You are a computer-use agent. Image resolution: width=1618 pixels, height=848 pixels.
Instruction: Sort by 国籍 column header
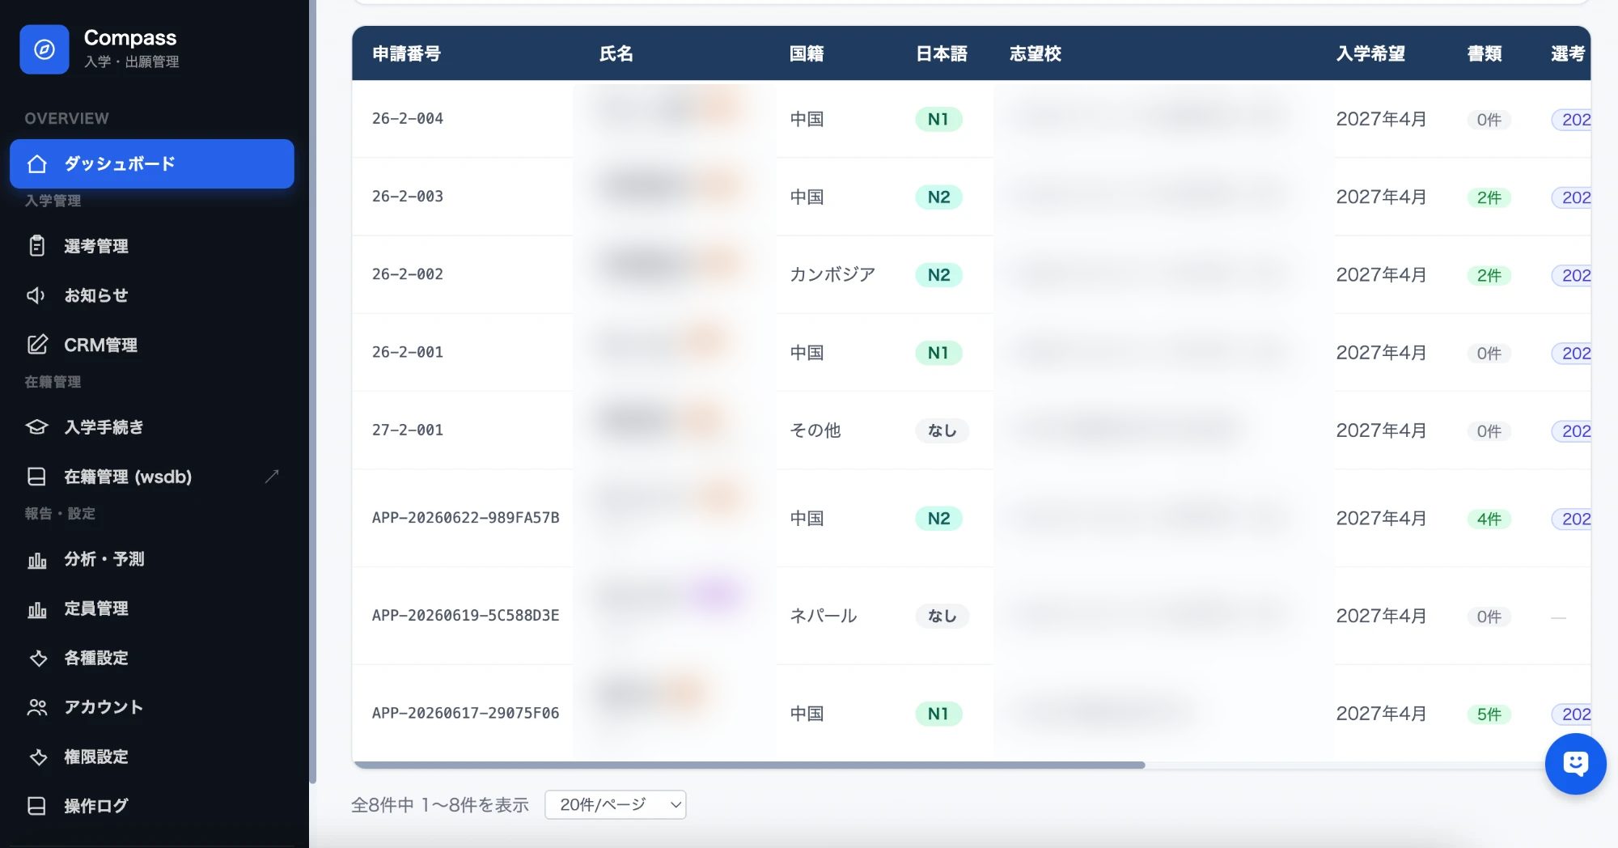(807, 53)
